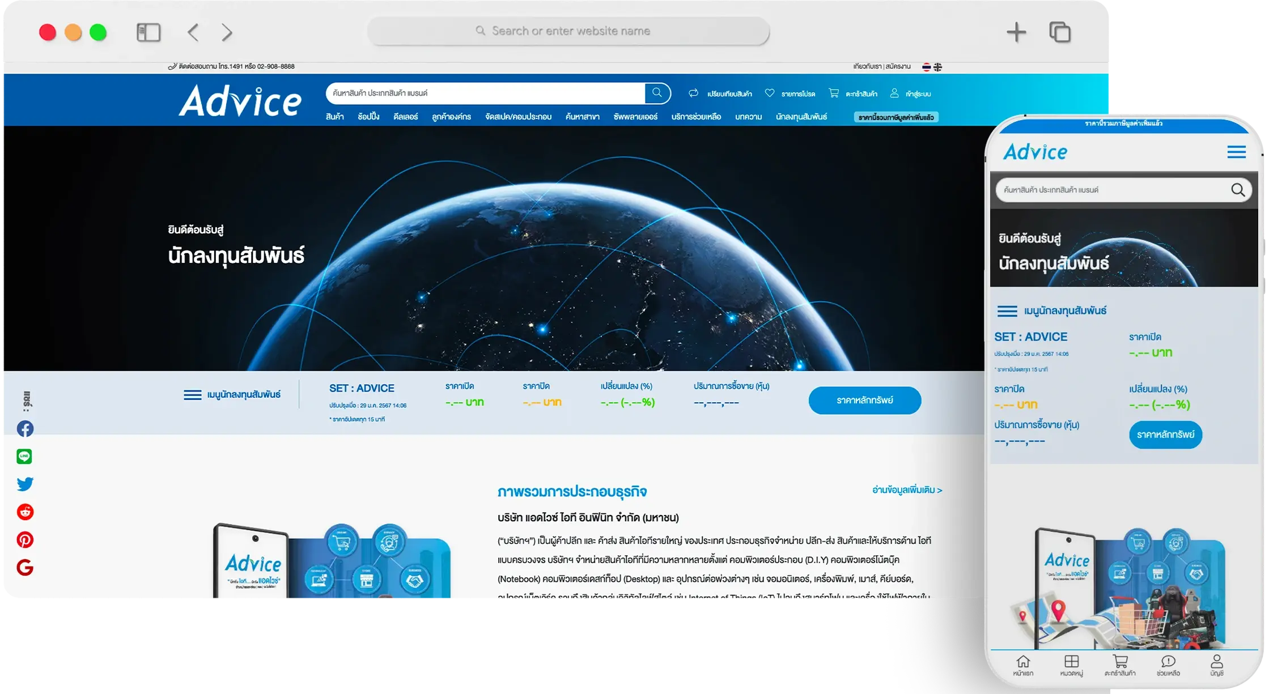The height and width of the screenshot is (694, 1269).
Task: Switch the site language to English flag
Action: (x=938, y=67)
